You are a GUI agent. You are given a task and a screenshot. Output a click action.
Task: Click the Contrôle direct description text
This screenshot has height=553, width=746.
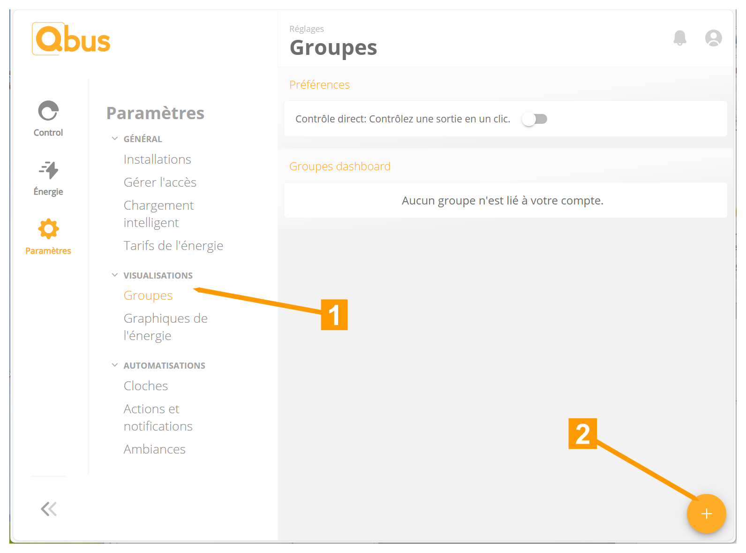click(403, 119)
